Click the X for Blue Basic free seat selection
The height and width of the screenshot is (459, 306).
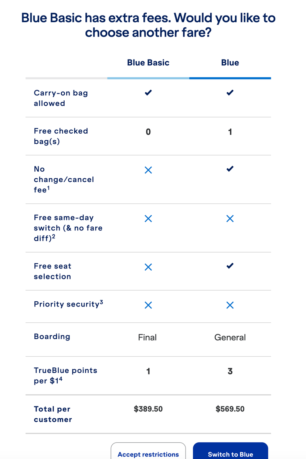148,267
